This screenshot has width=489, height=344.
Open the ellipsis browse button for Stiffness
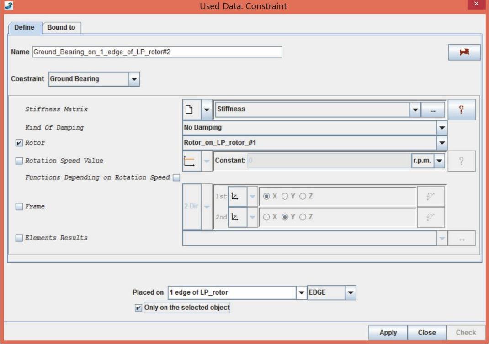pyautogui.click(x=433, y=109)
